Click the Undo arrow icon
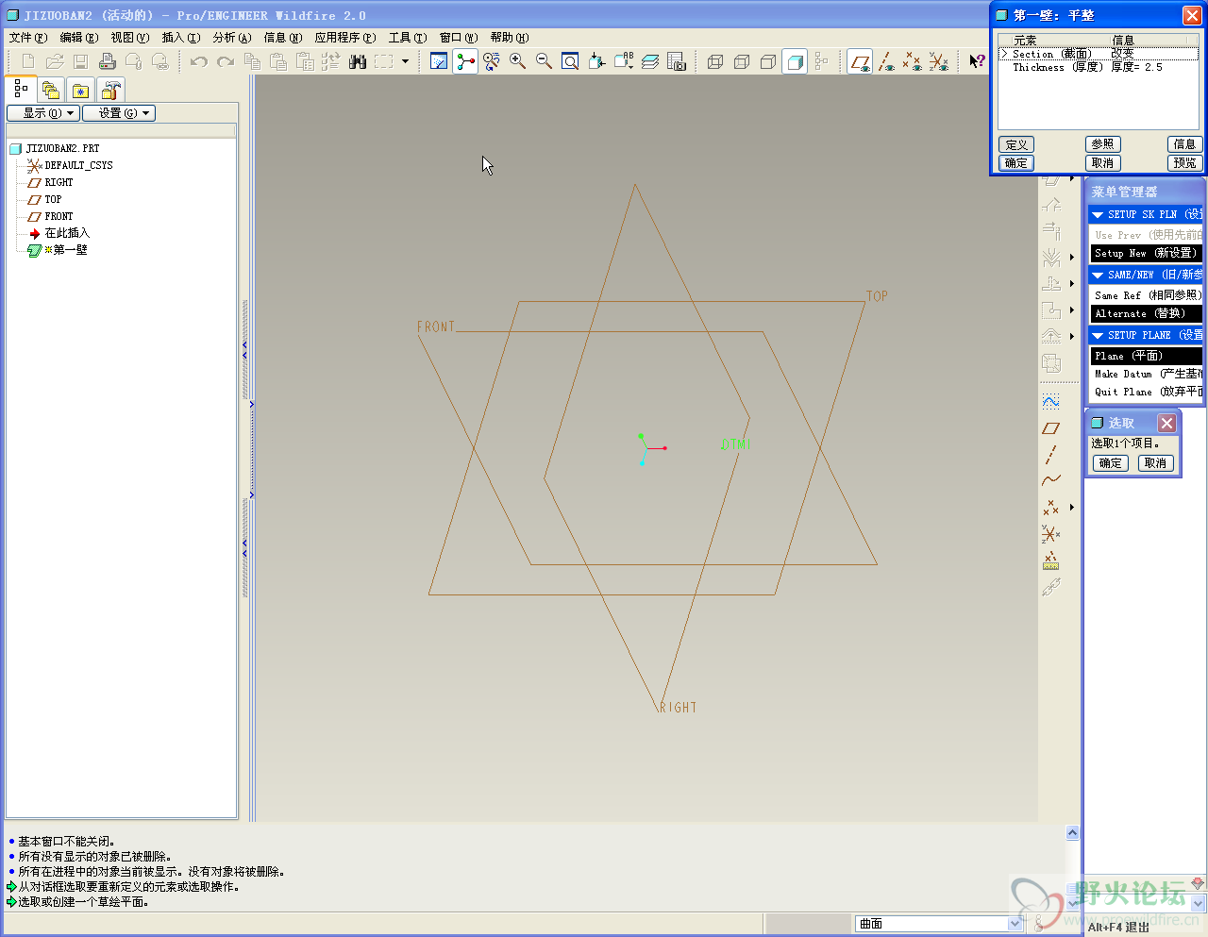 [x=198, y=61]
